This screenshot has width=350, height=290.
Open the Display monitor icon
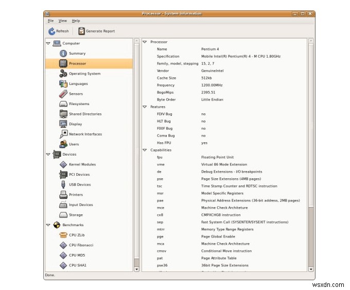(63, 124)
